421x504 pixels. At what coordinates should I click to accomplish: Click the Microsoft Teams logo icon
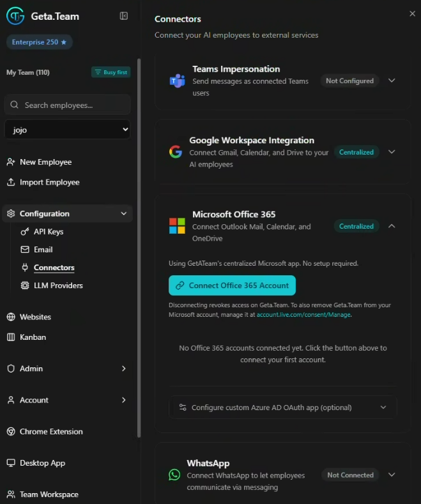178,80
